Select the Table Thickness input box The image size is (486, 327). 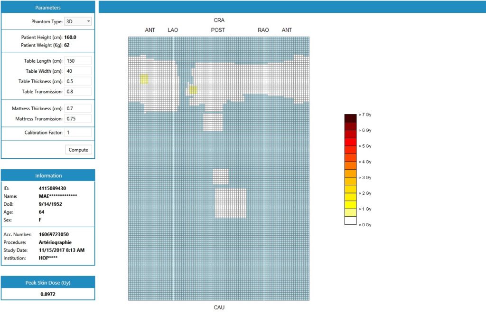click(x=78, y=81)
